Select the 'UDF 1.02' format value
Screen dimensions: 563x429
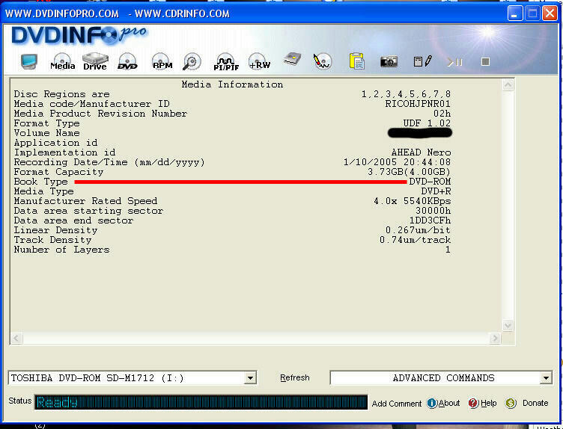tap(427, 123)
